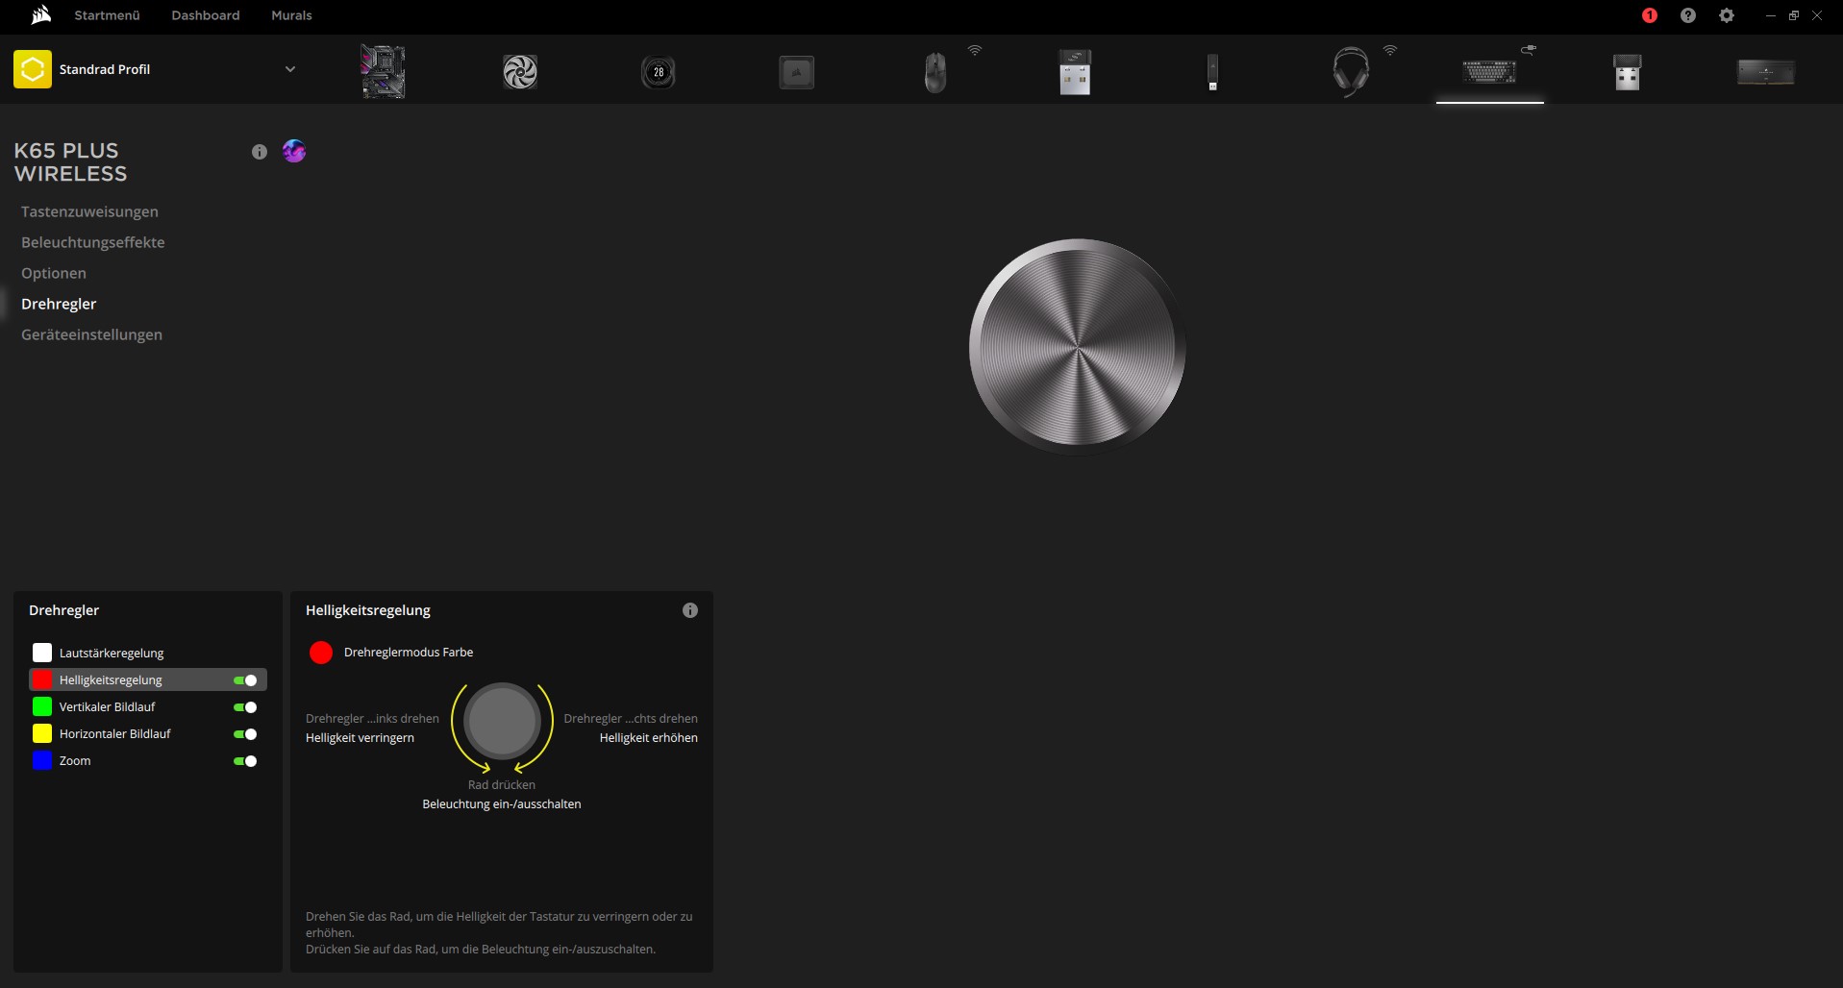This screenshot has height=988, width=1843.
Task: Disable the Vertikaler Bildlauf toggle
Action: tap(245, 707)
